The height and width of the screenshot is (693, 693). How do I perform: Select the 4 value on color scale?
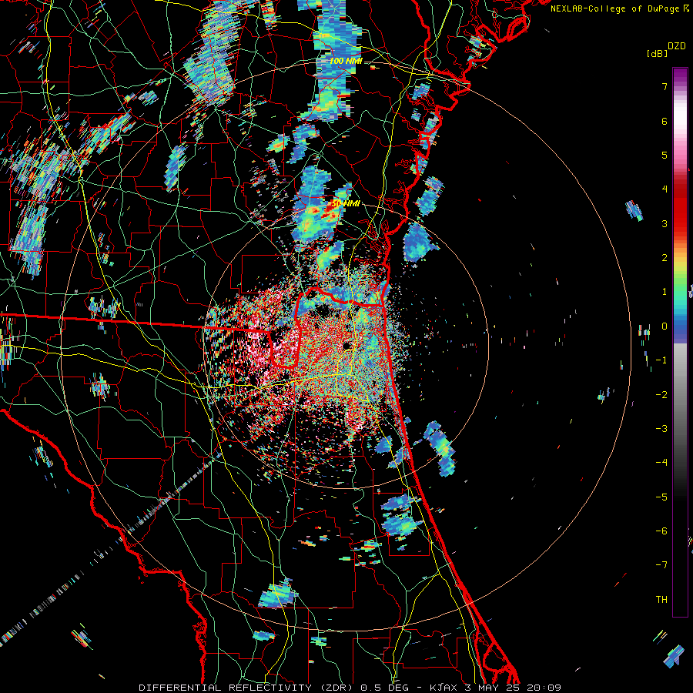coord(665,189)
